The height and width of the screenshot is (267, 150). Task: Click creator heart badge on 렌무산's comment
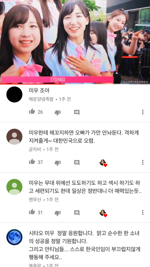click(x=103, y=213)
